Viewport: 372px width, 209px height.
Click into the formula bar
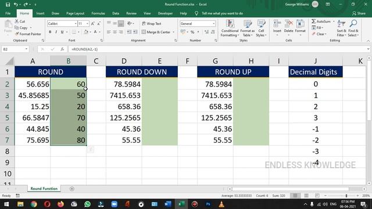[x=219, y=49]
